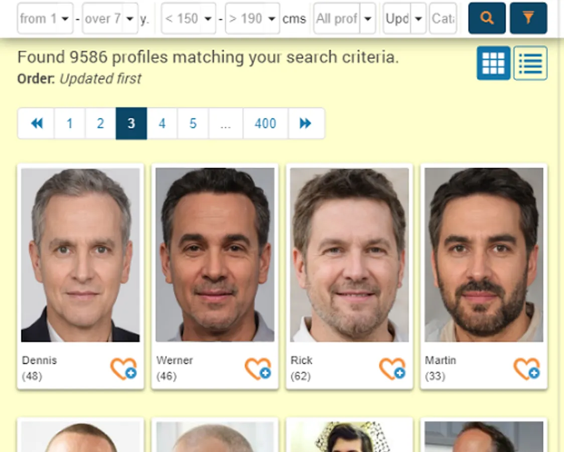Click the age '(62)' under Rick
Screen dimensions: 564x452
[301, 376]
